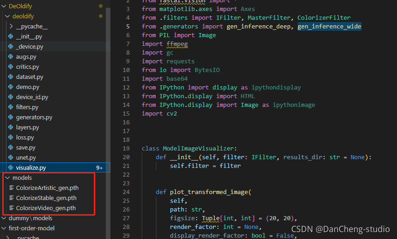Click line number 19 in the gutter
397x239 pixels.
point(126,148)
